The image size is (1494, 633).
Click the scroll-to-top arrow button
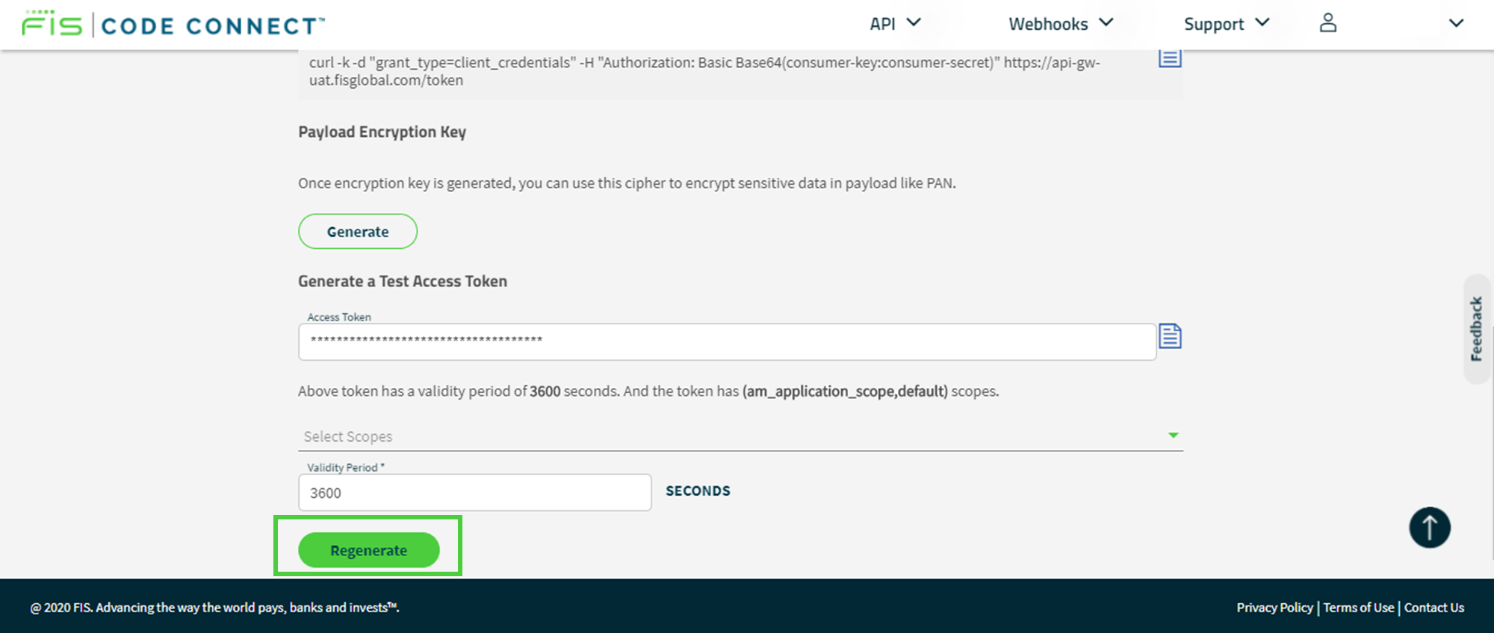point(1429,528)
